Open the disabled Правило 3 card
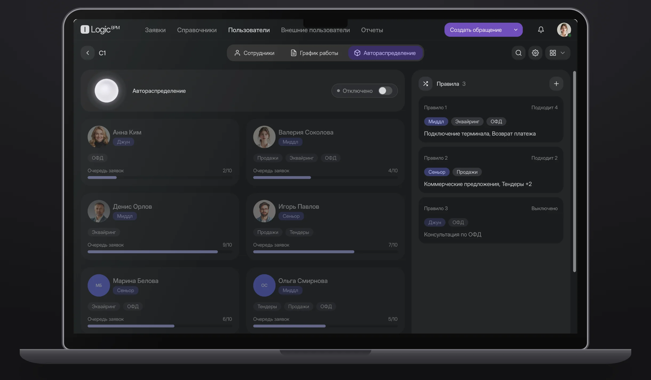 (x=491, y=220)
